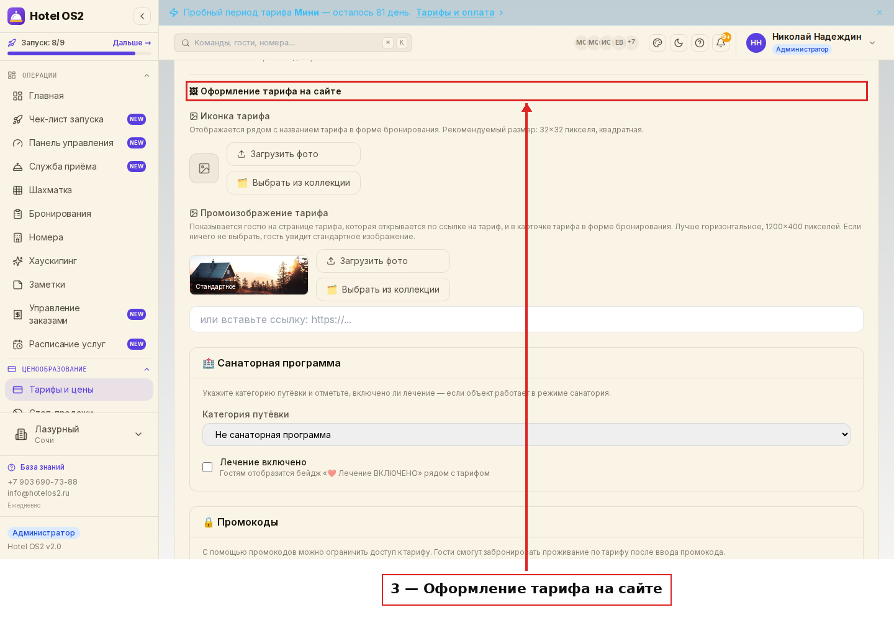Open Хаускипинг section
The height and width of the screenshot is (620, 894).
[79, 261]
